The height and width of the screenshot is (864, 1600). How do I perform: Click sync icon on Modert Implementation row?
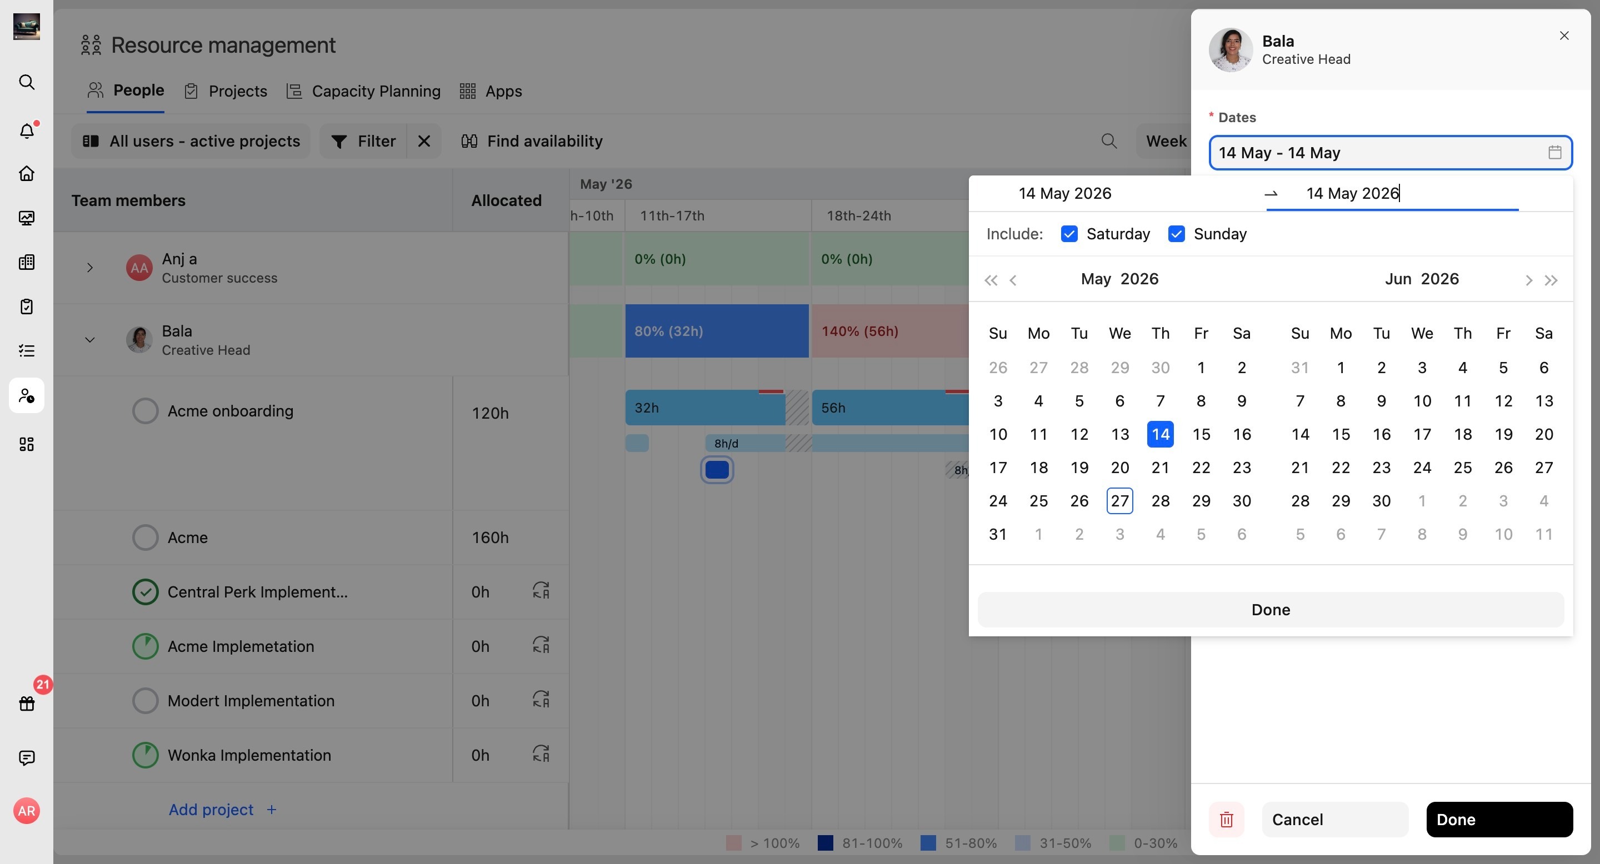click(x=541, y=700)
